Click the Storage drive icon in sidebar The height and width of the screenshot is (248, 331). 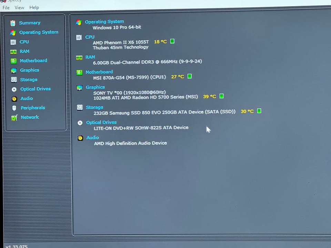tap(14, 80)
